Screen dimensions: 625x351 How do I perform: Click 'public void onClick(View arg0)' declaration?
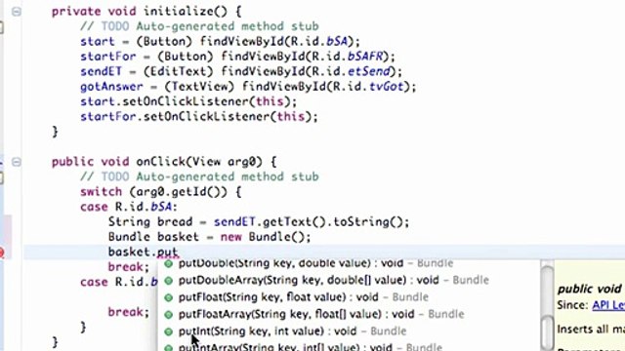pyautogui.click(x=164, y=162)
